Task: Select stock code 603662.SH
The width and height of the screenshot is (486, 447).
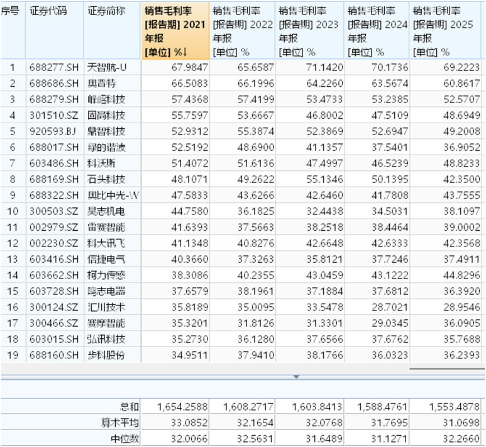Action: (x=54, y=276)
